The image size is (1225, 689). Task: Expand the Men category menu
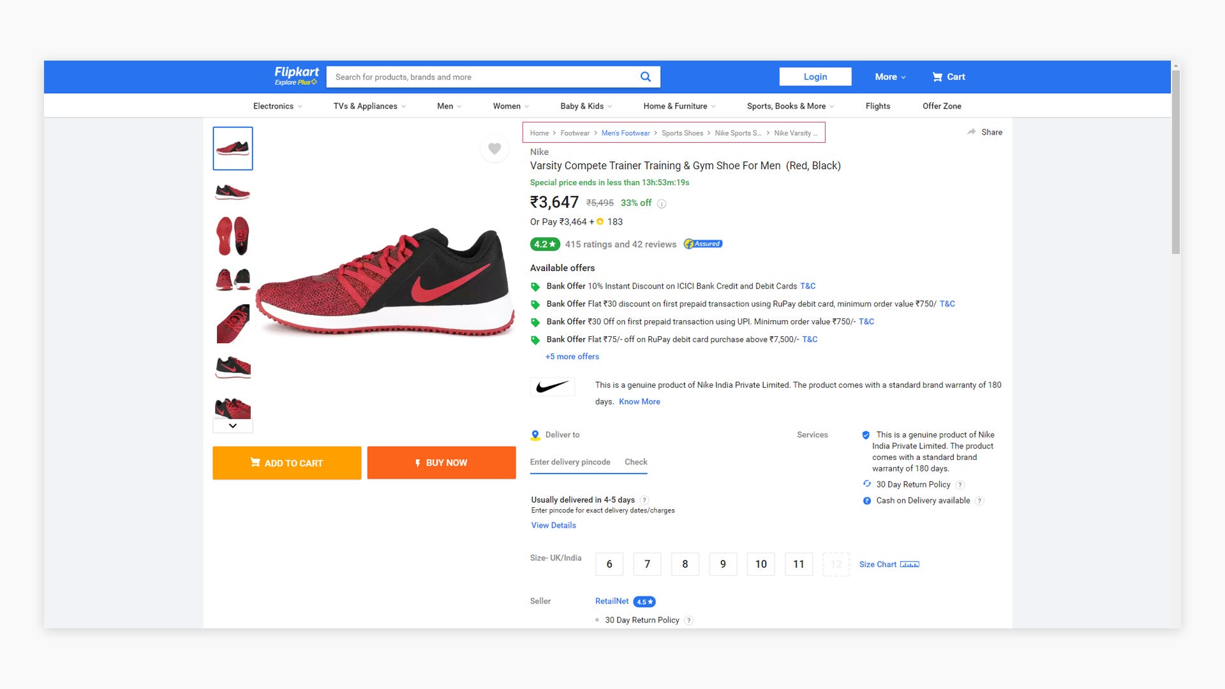(449, 106)
